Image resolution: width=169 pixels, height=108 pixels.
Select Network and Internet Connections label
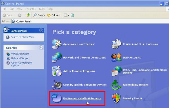coord(84,58)
